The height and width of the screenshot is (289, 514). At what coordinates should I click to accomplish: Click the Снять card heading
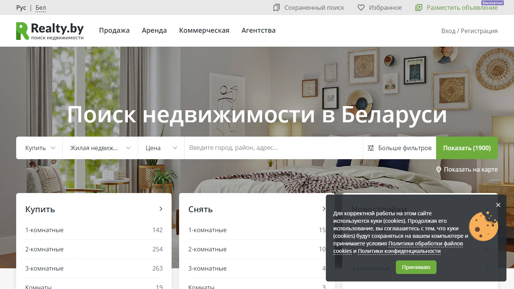click(x=201, y=209)
